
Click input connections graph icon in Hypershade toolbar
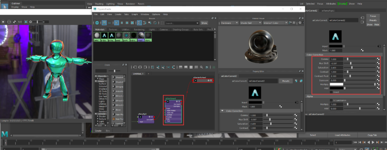click(x=135, y=67)
